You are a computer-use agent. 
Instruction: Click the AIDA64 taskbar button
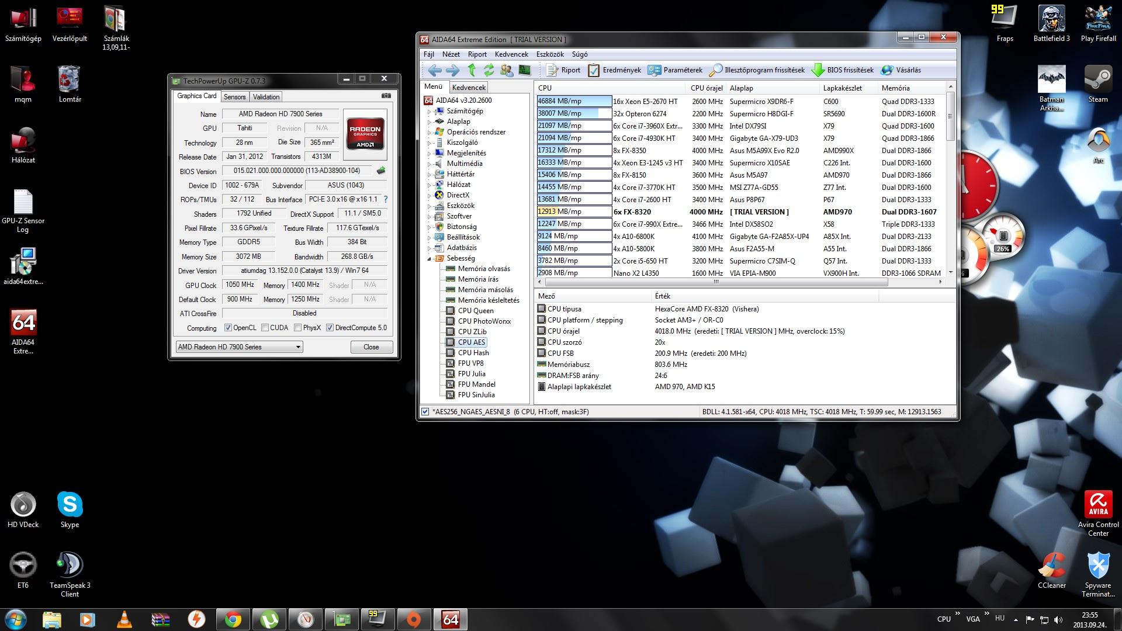coord(451,619)
